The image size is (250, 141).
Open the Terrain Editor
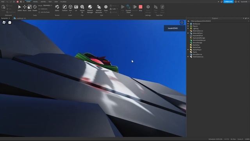coord(57,8)
